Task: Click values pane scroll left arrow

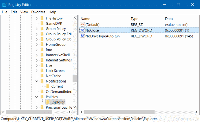Action: (x=82, y=112)
